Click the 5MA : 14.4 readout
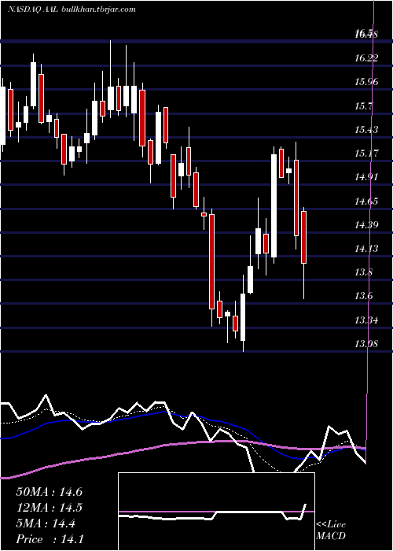The height and width of the screenshot is (551, 393). 46,523
